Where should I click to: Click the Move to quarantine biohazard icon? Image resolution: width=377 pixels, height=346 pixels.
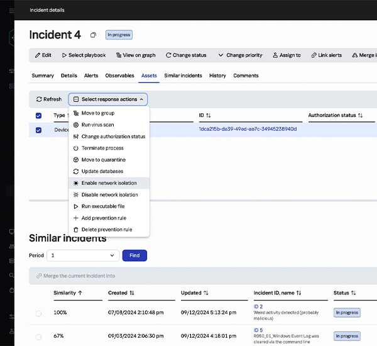coord(76,160)
